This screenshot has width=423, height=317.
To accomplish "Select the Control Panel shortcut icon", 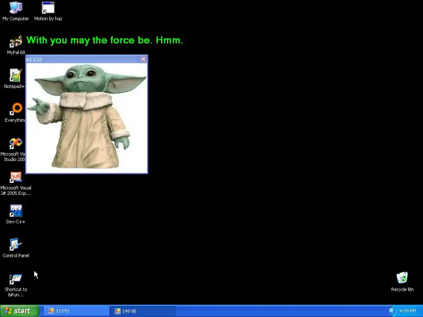I will pos(16,244).
